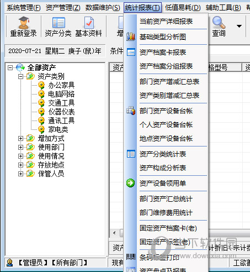Select 办公家具 in asset tree
Viewport: 250px width, 272px height.
pyautogui.click(x=61, y=85)
